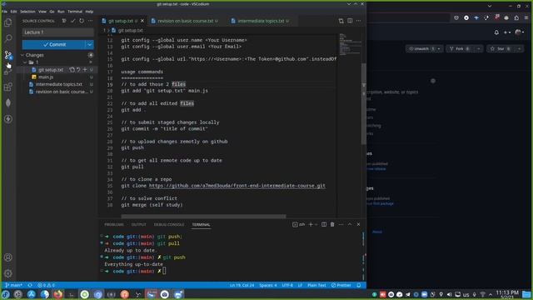Click the code minimap preview

(x=350, y=44)
